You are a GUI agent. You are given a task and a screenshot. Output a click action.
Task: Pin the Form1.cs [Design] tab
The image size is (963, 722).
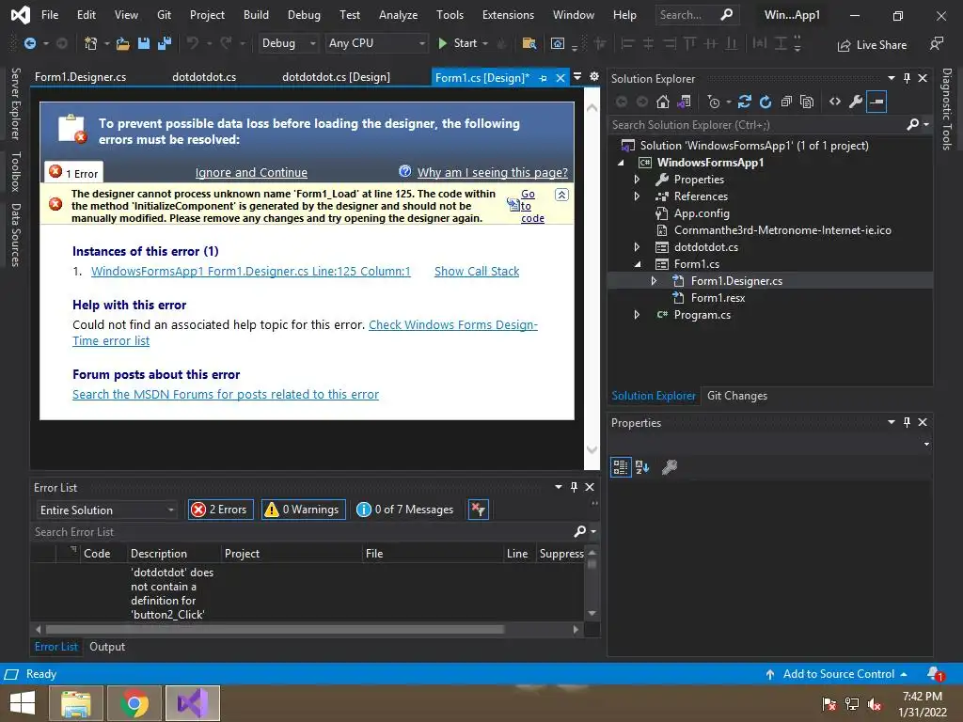pos(543,78)
